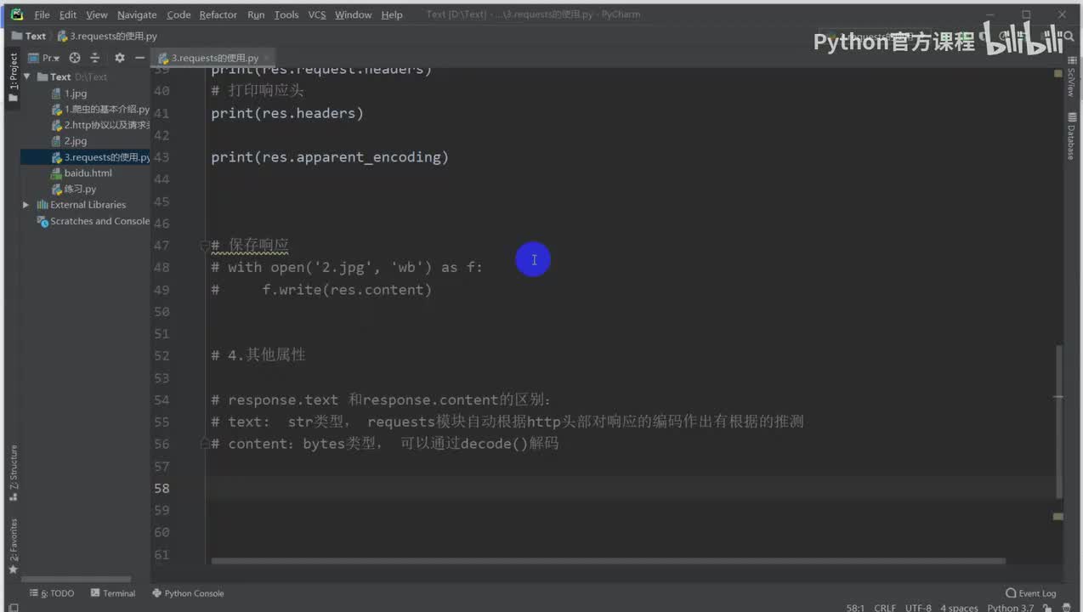Open the Edit menu
Screen dimensions: 1083x612
pyautogui.click(x=68, y=14)
